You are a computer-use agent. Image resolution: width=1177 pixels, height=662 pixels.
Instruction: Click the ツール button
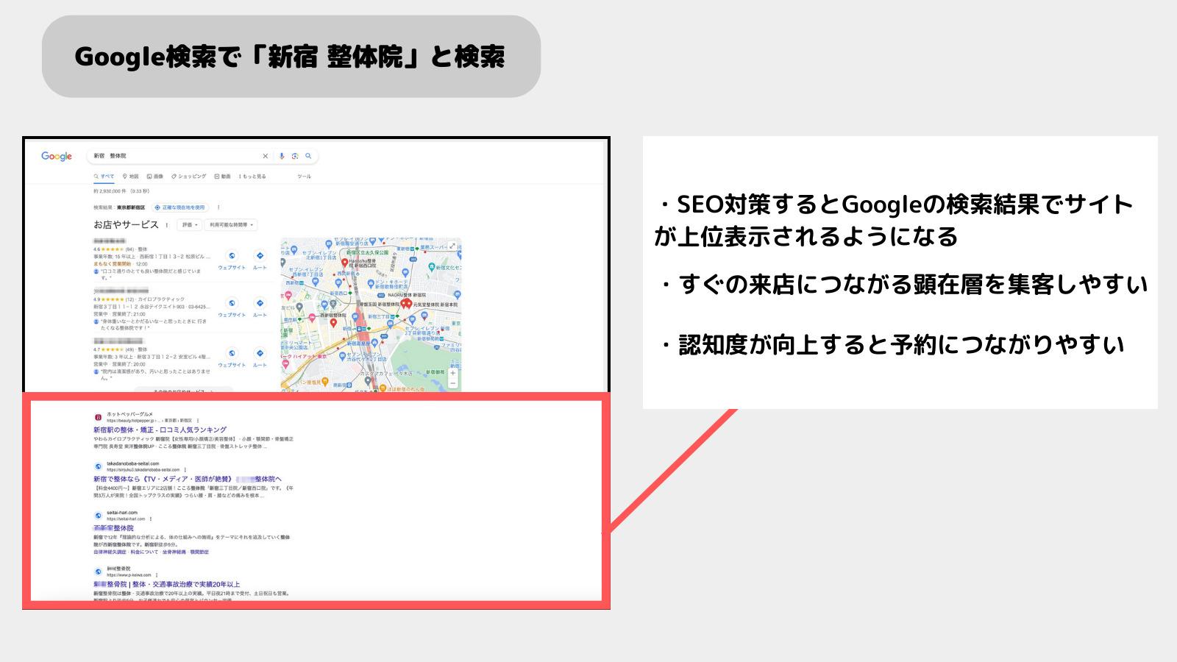(x=304, y=177)
